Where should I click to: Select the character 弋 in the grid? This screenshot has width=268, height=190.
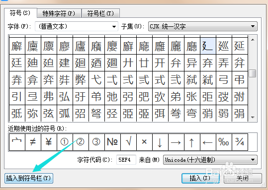[x=96, y=80]
